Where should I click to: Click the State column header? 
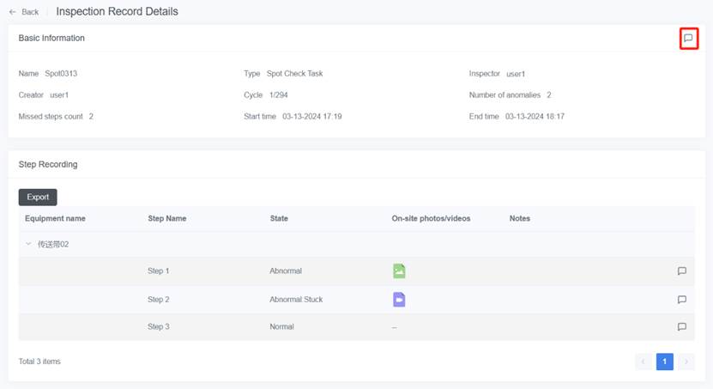coord(279,219)
